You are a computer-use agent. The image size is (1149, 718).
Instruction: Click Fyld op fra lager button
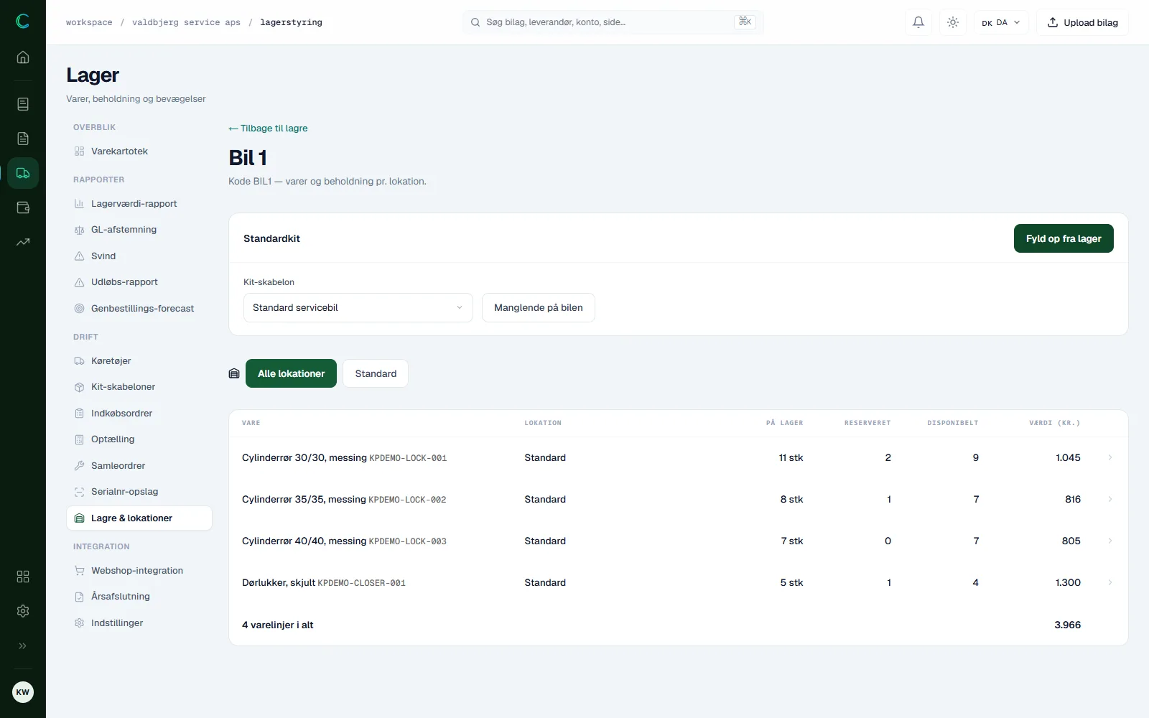pos(1064,238)
